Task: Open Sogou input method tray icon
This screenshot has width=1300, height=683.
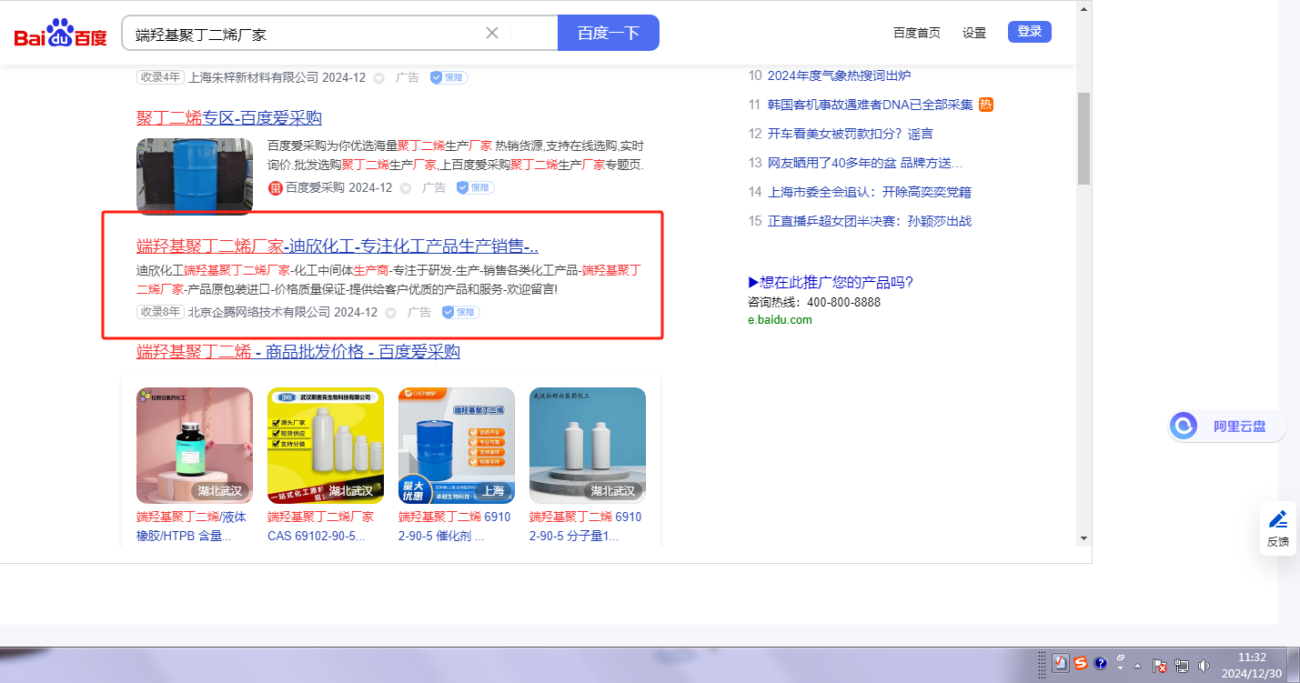Action: point(1080,664)
